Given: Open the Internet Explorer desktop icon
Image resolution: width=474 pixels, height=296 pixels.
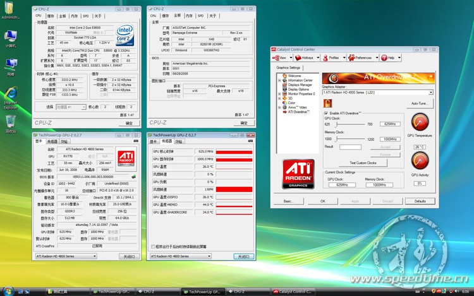Looking at the screenshot, I should 10,93.
